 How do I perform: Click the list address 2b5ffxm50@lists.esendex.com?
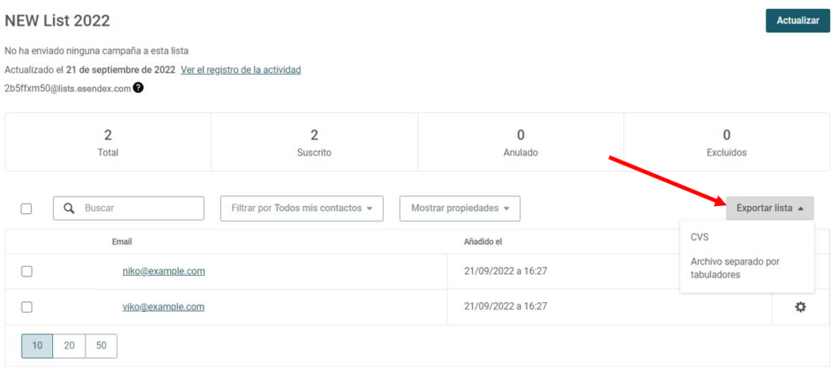coord(67,89)
